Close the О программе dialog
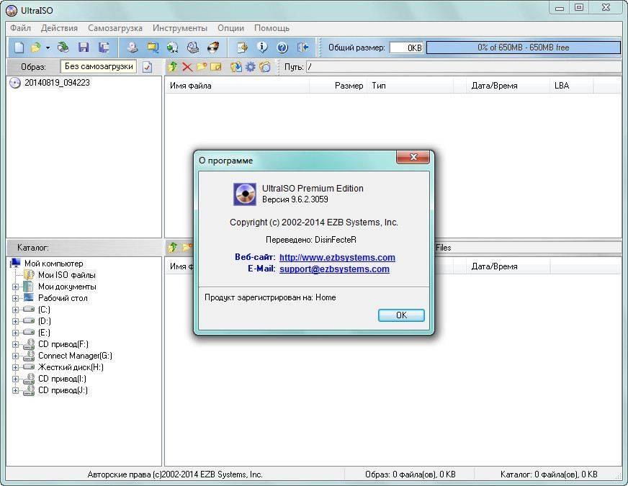This screenshot has height=486, width=628. point(413,157)
